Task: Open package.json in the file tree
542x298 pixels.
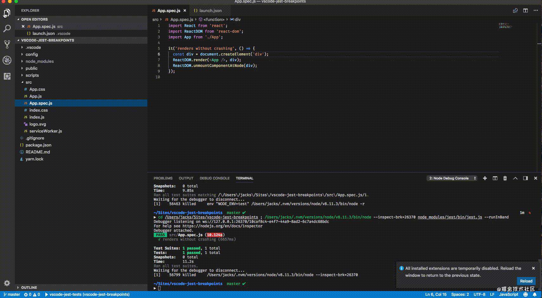Action: (81, 145)
